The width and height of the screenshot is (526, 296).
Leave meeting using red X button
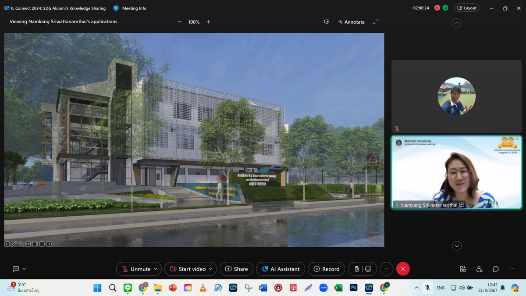click(x=403, y=269)
